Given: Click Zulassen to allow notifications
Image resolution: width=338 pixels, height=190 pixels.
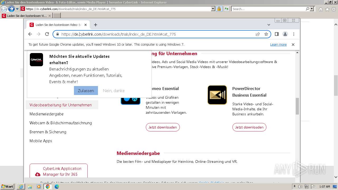Looking at the screenshot, I should pyautogui.click(x=86, y=91).
